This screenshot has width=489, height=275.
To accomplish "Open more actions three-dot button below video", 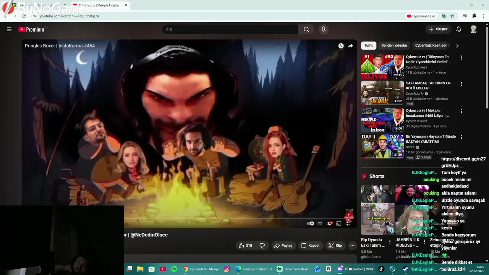I will coord(353,246).
